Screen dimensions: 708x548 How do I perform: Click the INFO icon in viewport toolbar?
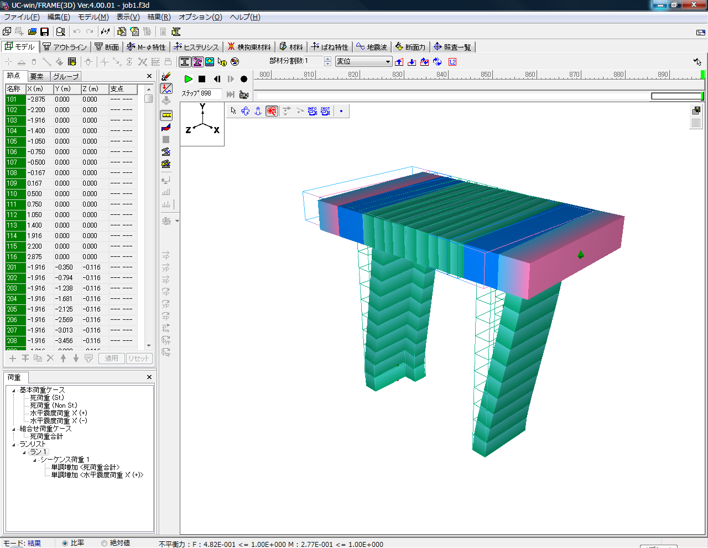pyautogui.click(x=313, y=111)
